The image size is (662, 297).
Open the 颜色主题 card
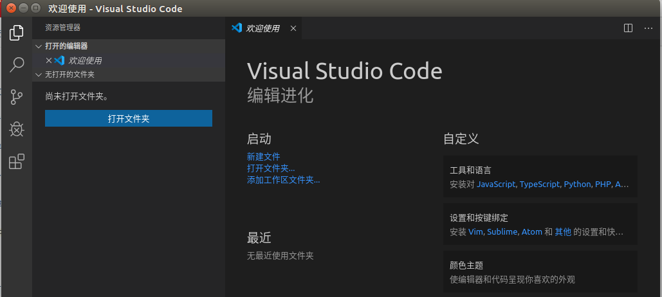540,271
